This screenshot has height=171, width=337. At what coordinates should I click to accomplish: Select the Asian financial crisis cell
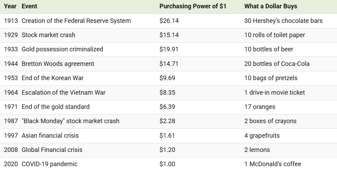coord(50,135)
